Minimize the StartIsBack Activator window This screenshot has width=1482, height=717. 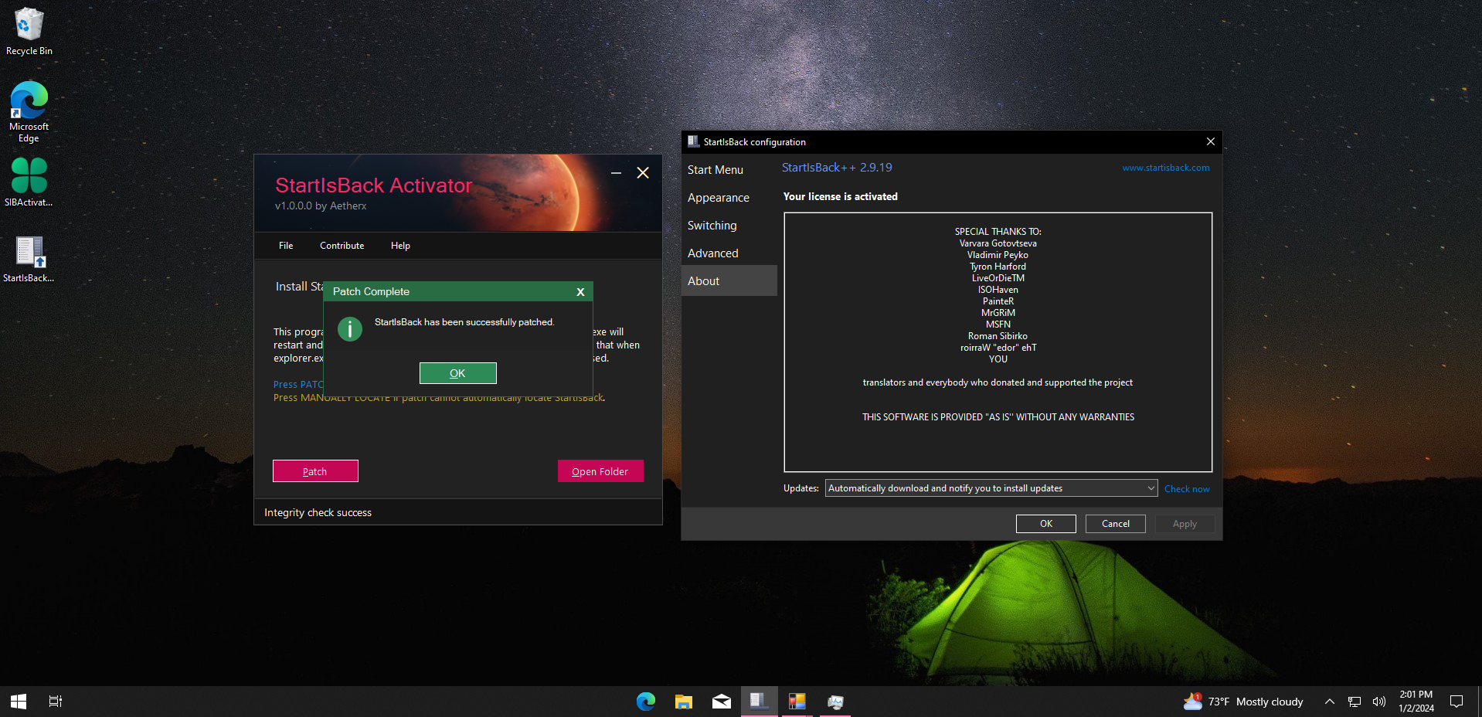[x=616, y=173]
